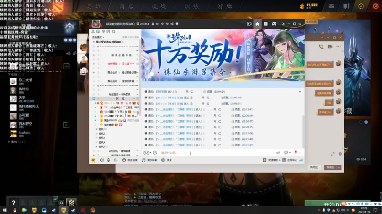Open the user profile icon above channel list
The height and width of the screenshot is (214, 382).
pyautogui.click(x=93, y=32)
